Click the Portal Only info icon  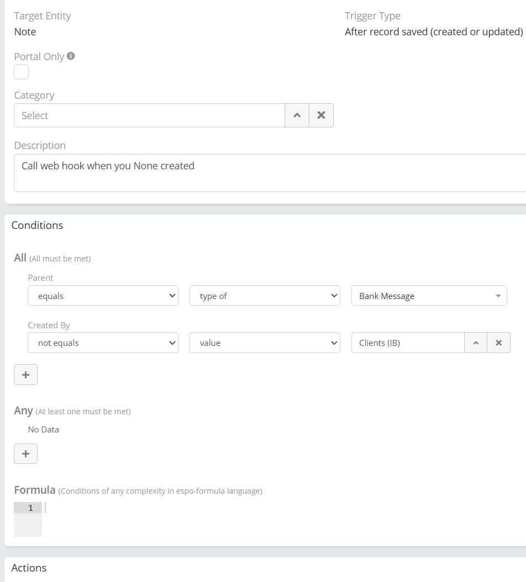tap(71, 56)
